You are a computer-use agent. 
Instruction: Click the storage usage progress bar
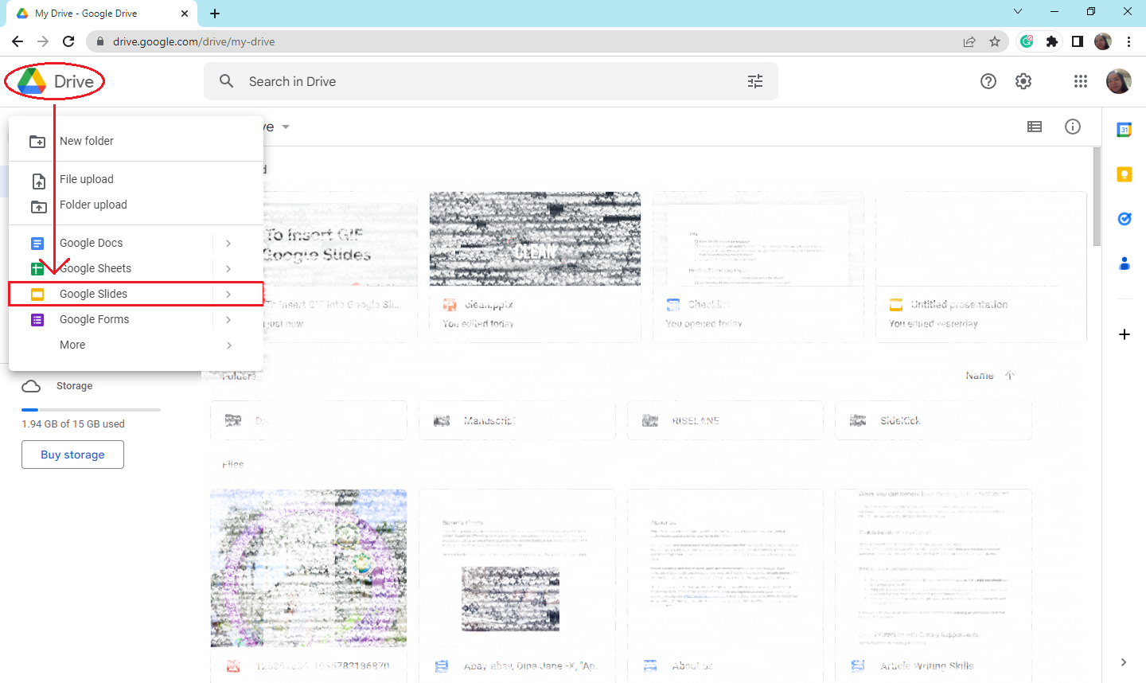91,409
